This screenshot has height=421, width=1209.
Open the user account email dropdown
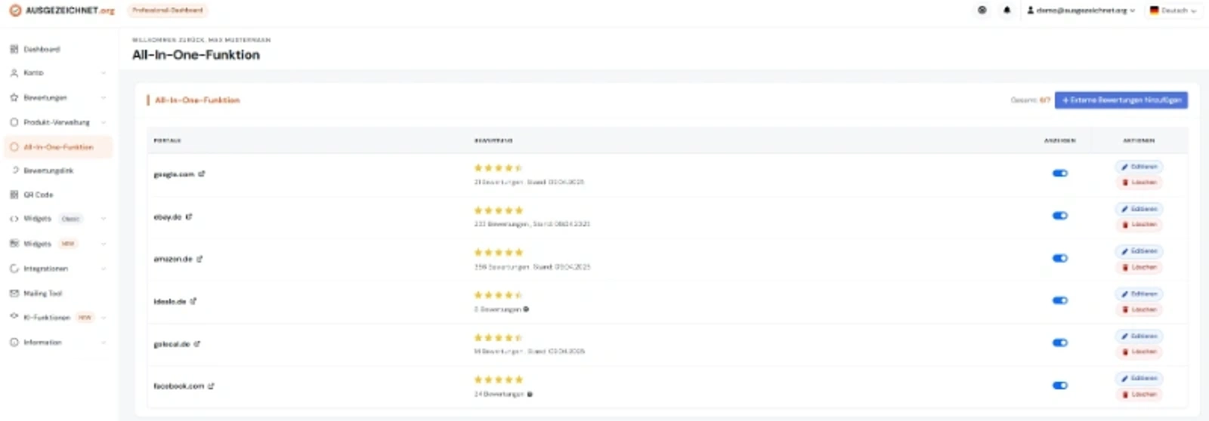click(1081, 11)
